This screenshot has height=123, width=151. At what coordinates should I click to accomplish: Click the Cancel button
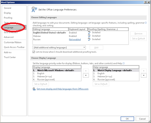[x=142, y=119]
